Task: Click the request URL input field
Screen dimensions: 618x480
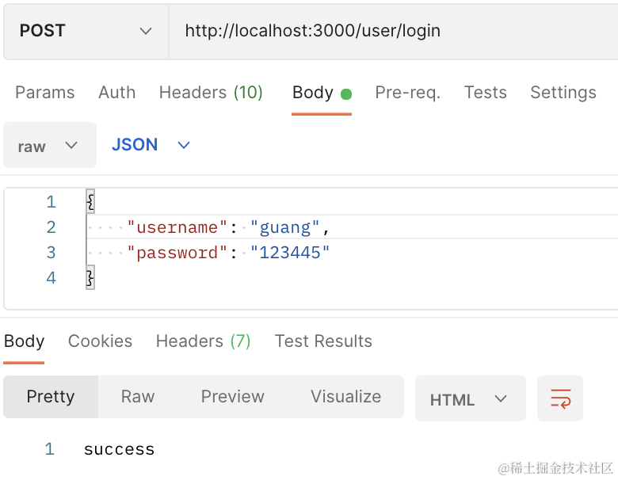Action: click(392, 32)
